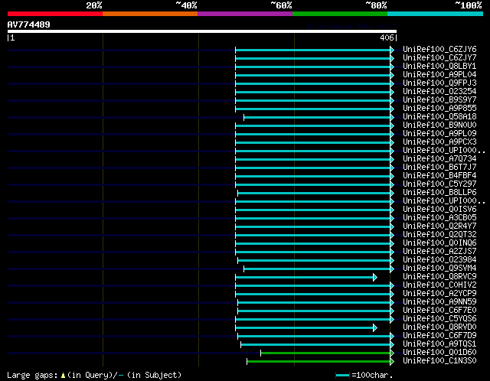Click the green arrowhead on Q01D60 row
490x381 pixels.
[x=392, y=353]
